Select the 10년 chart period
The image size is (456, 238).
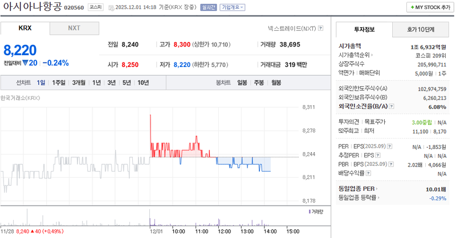pos(143,82)
